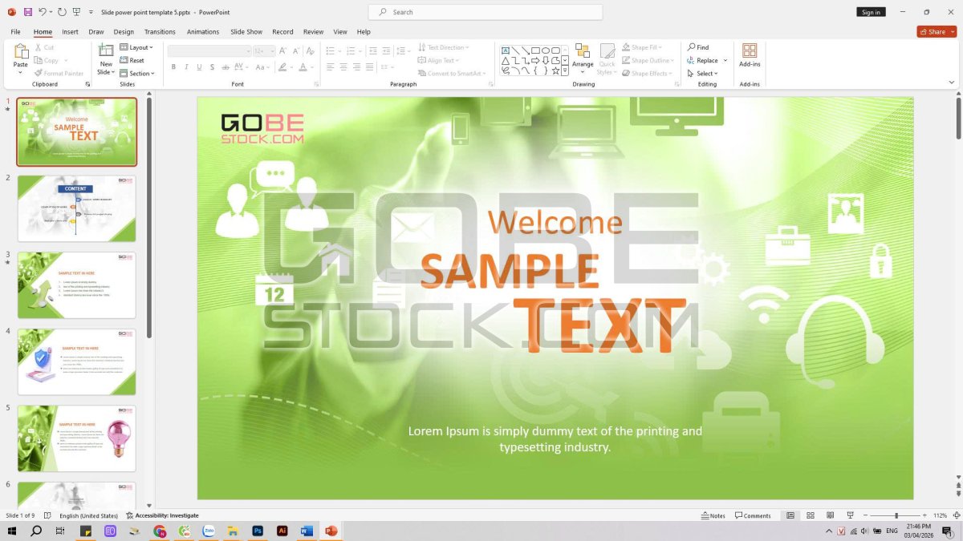Expand the Section dropdown

(136, 73)
